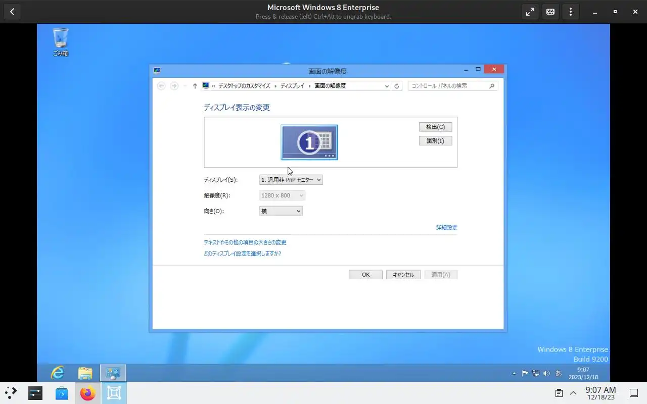Open the 解像度(R) 1280 x 800 dropdown
Image resolution: width=647 pixels, height=404 pixels.
click(282, 195)
